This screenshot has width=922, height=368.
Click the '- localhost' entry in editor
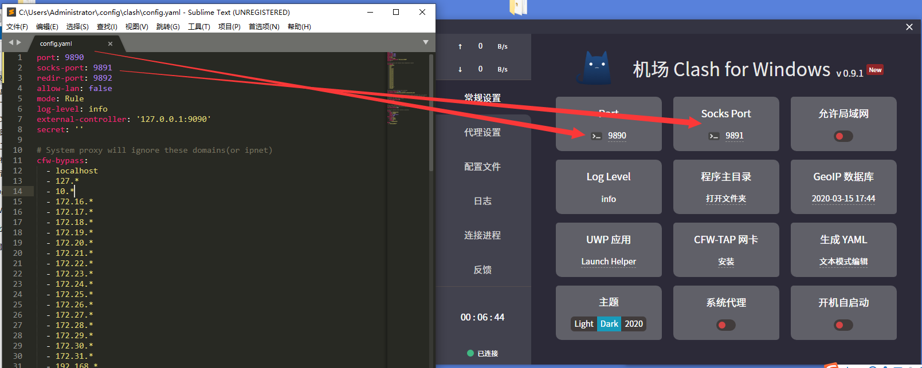coord(72,171)
